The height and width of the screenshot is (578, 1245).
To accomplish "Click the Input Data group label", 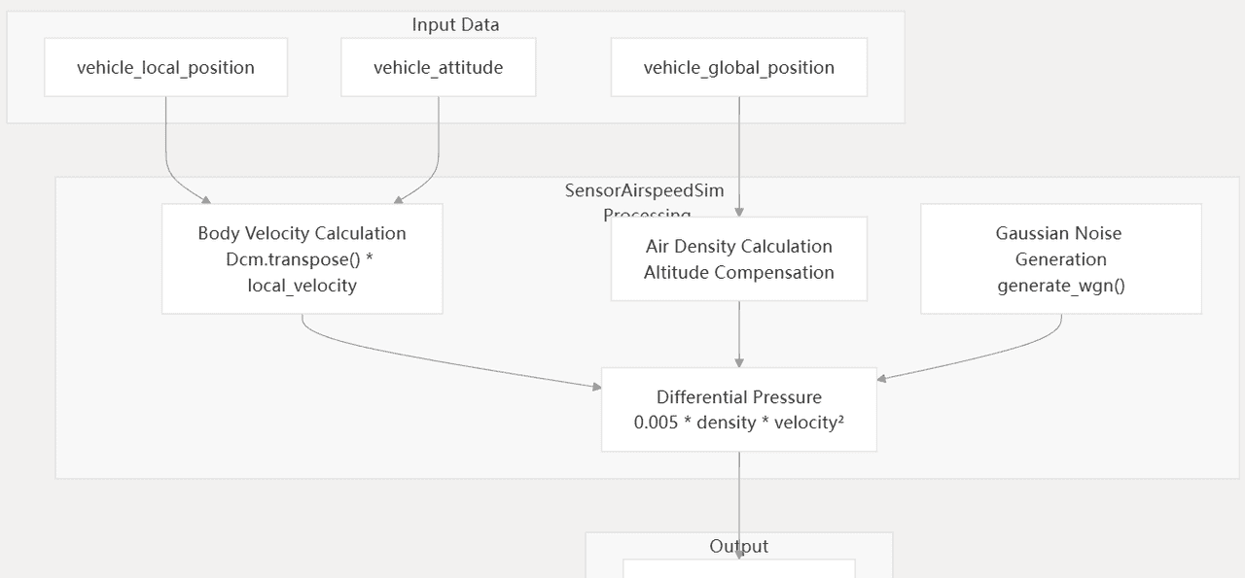I will [x=455, y=25].
